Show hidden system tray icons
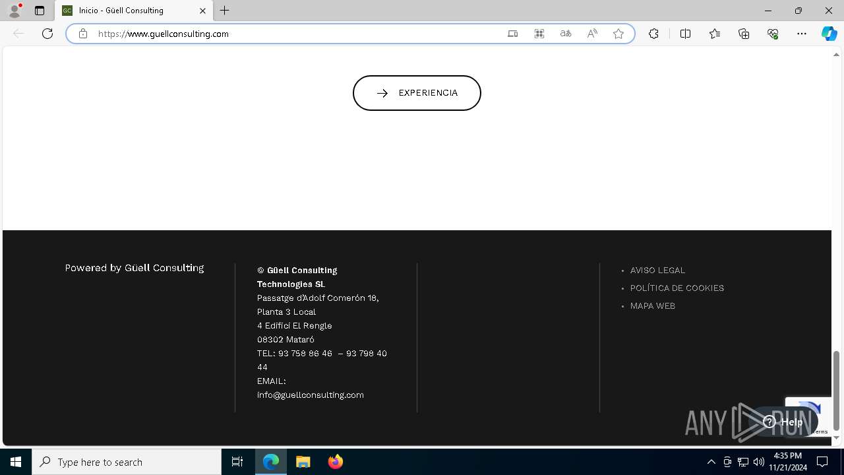 pyautogui.click(x=711, y=462)
